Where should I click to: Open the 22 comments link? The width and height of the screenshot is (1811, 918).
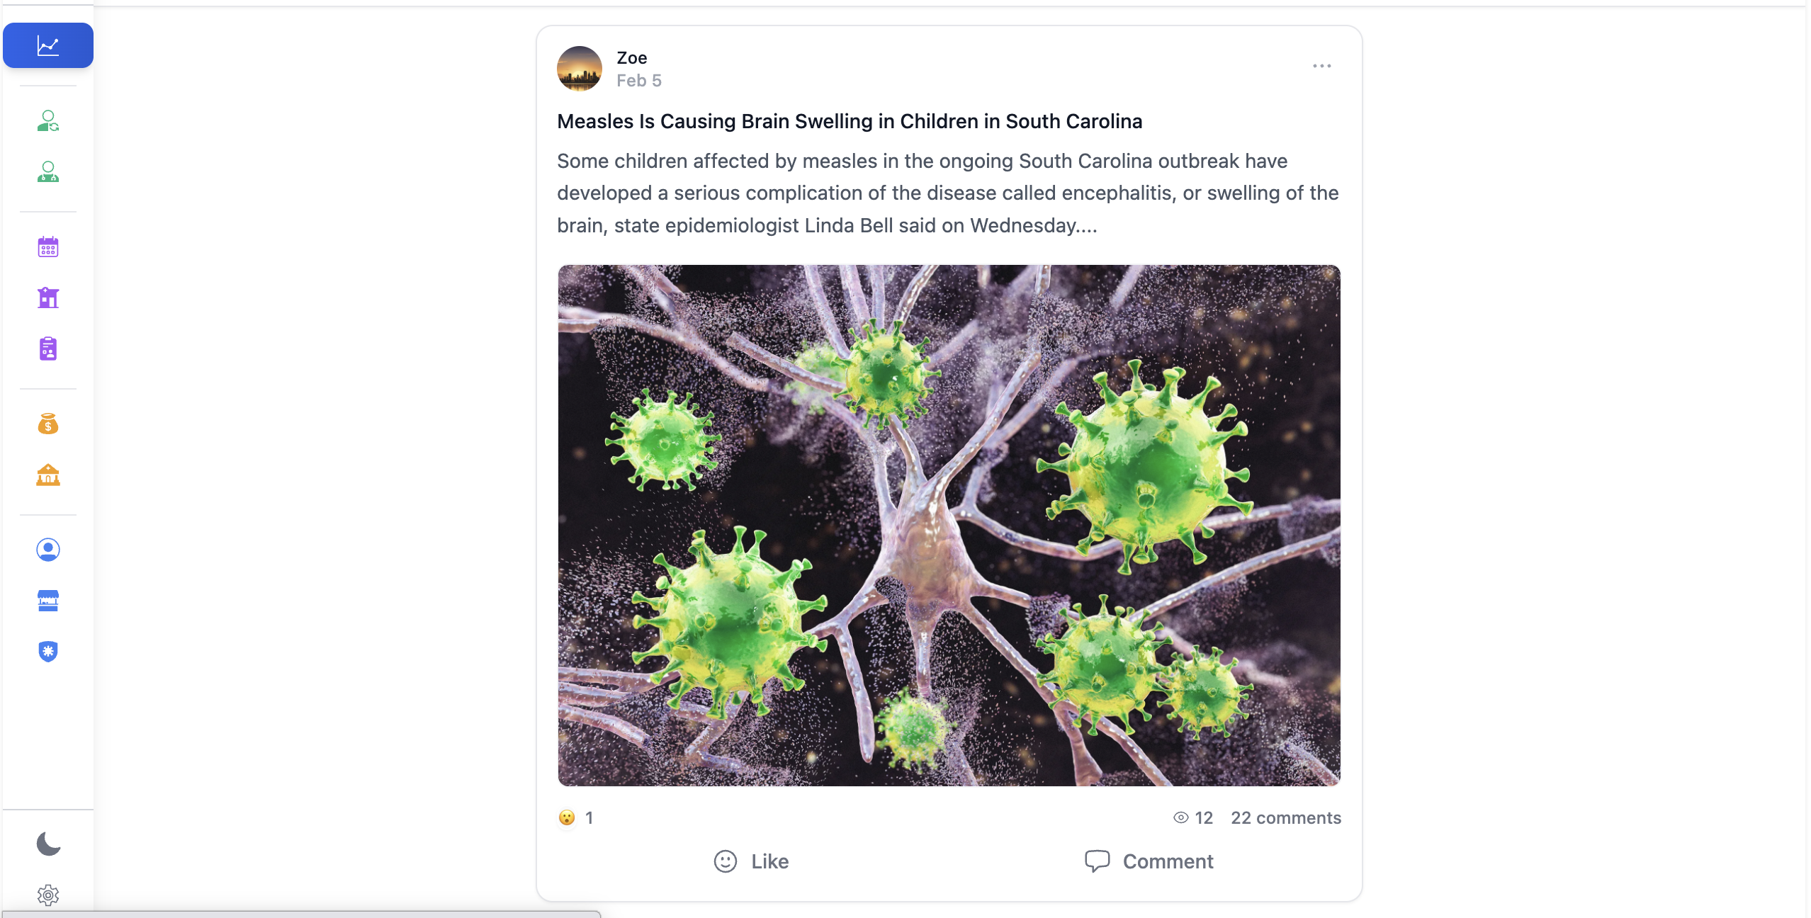[1285, 818]
